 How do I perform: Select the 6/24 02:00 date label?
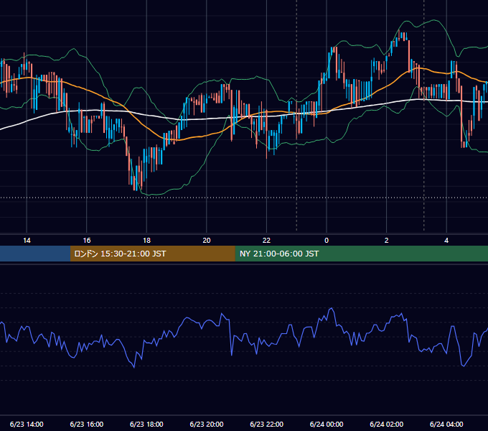tap(387, 424)
